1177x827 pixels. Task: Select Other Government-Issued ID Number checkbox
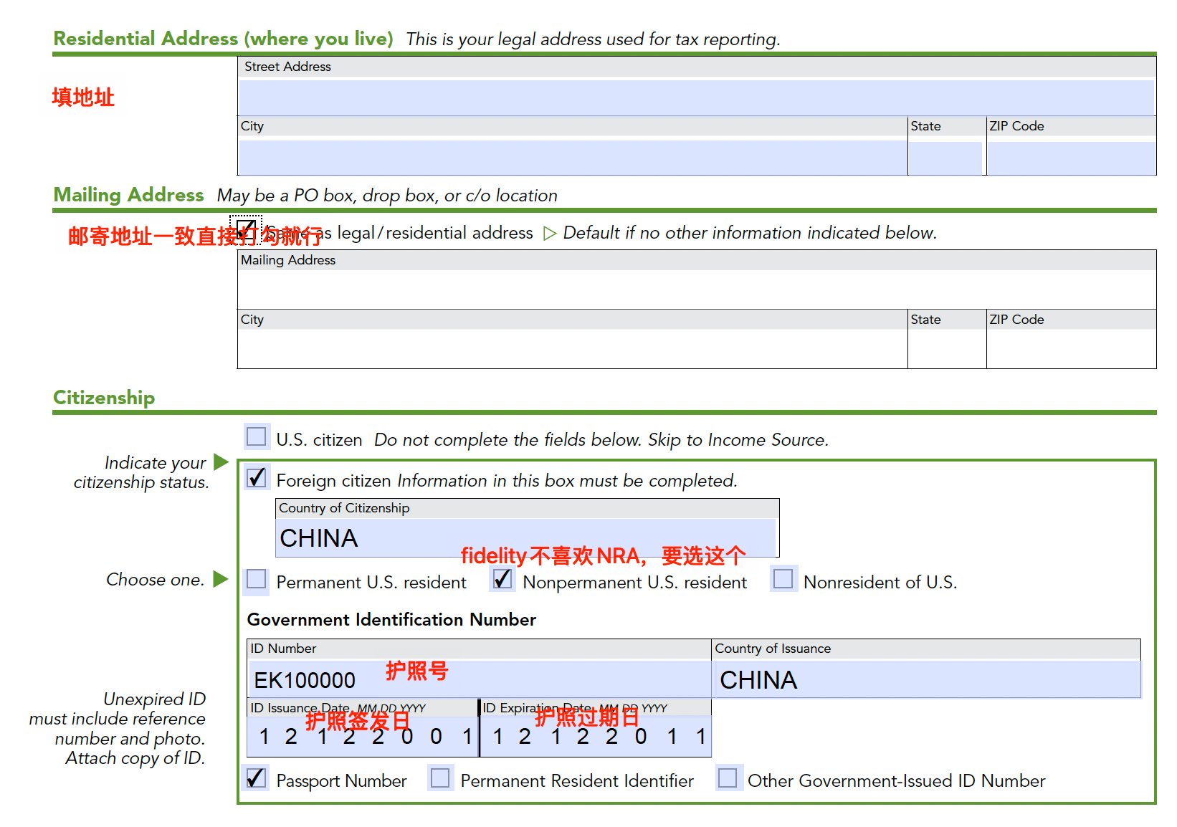point(728,778)
